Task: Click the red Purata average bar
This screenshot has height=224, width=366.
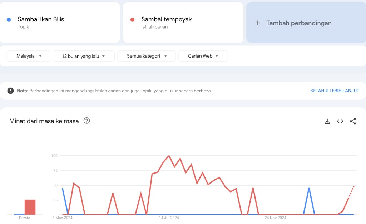Action: (x=29, y=208)
